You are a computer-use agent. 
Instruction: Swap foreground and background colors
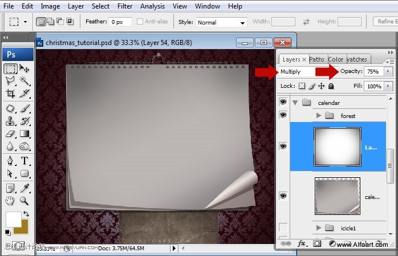point(26,214)
